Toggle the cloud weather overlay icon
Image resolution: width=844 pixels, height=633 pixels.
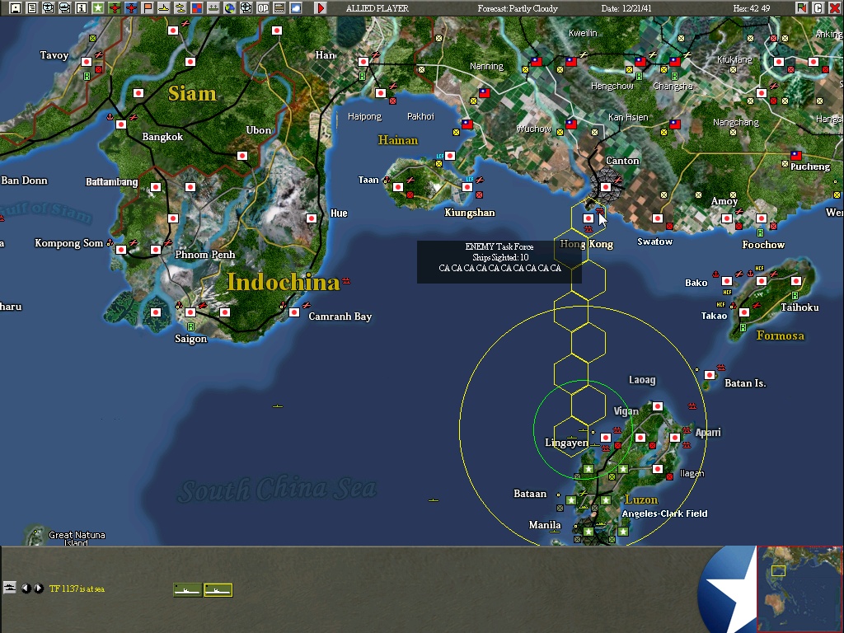click(x=296, y=8)
